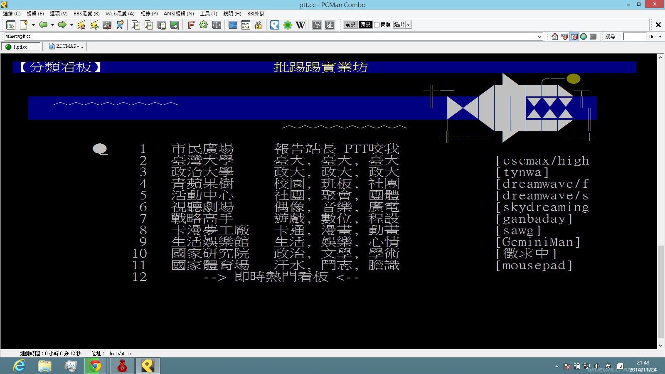665x374 pixels.
Task: Click the 送出 send button
Action: point(399,25)
